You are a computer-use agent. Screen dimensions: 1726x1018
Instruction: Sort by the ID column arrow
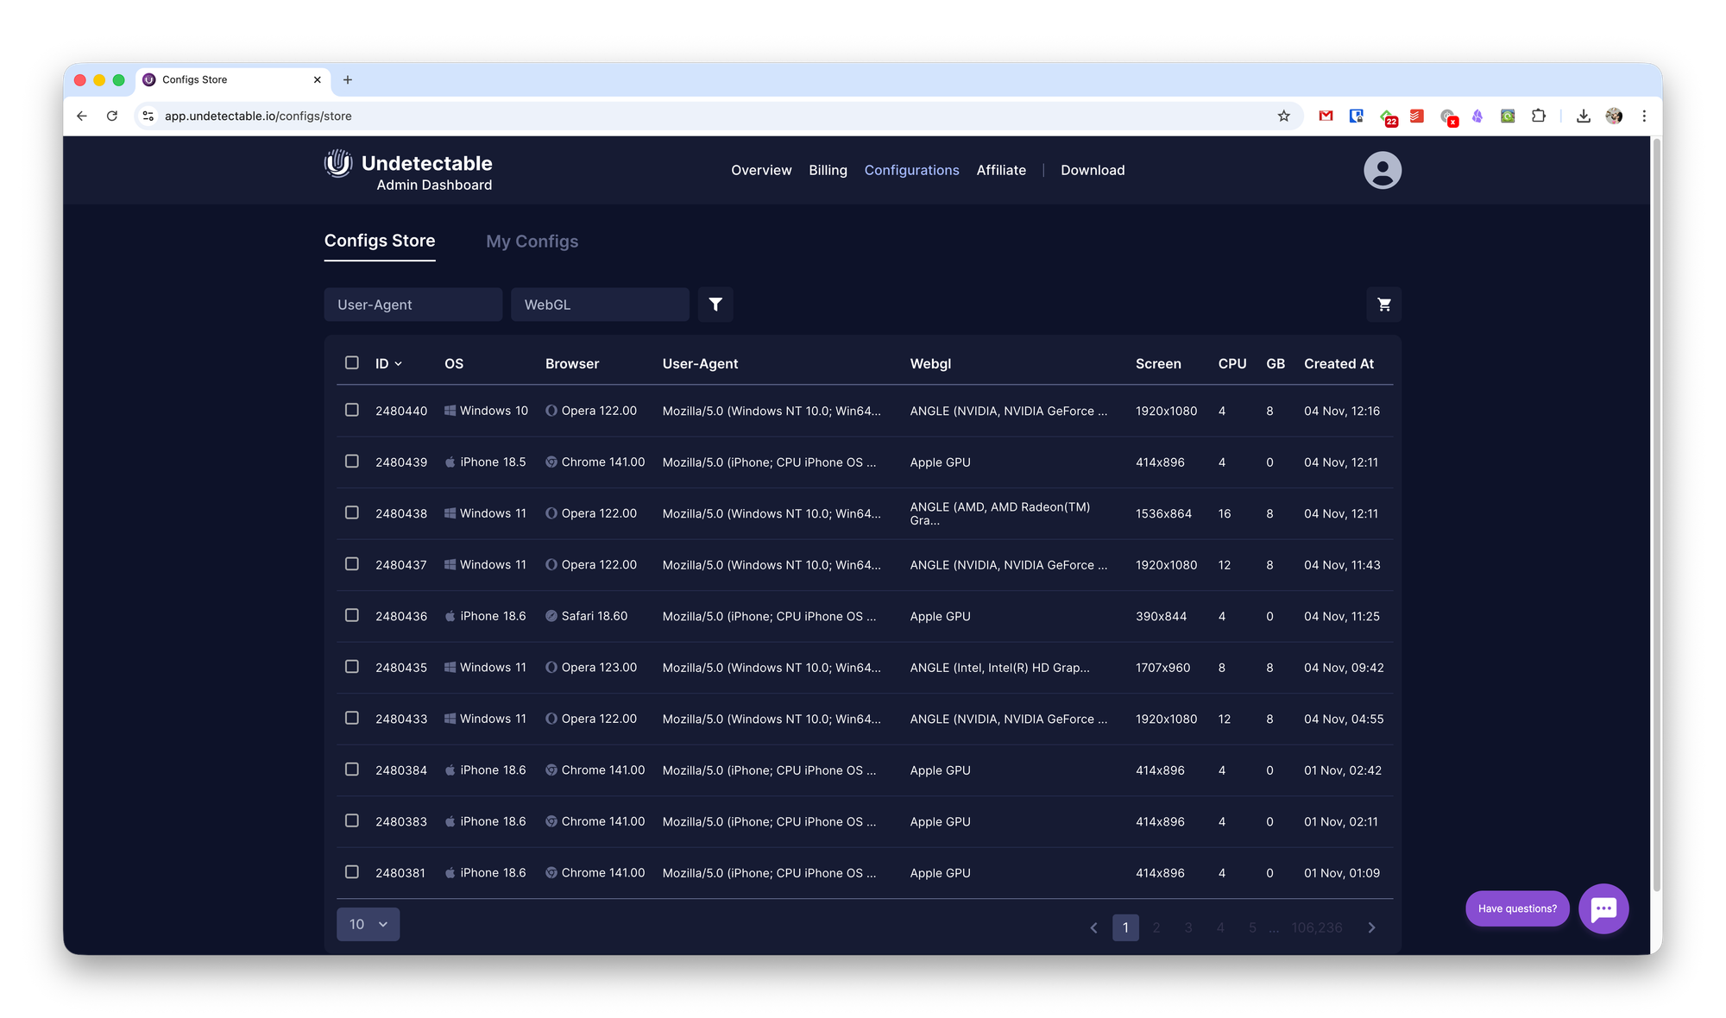coord(398,364)
